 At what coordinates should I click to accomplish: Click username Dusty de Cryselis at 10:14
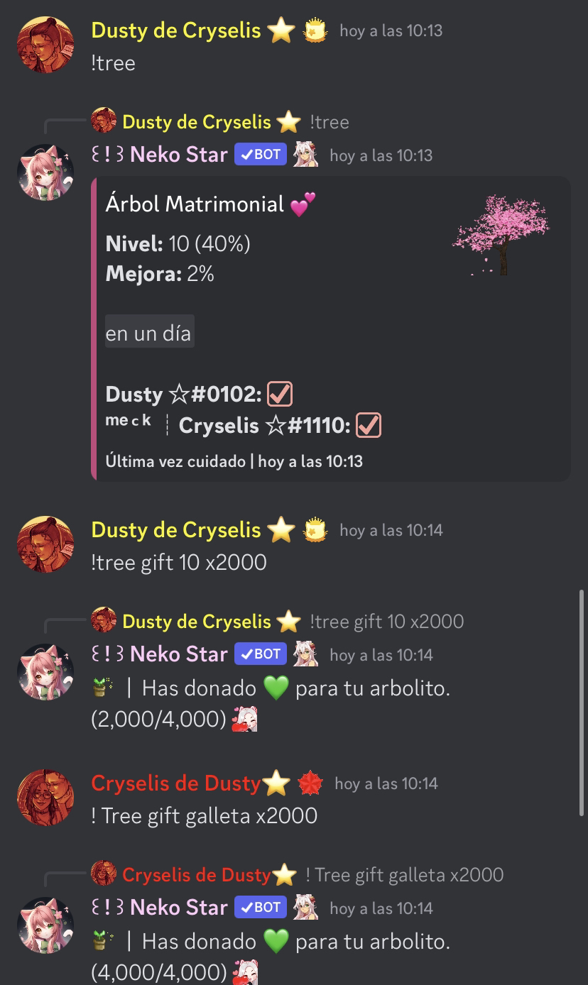tap(176, 530)
